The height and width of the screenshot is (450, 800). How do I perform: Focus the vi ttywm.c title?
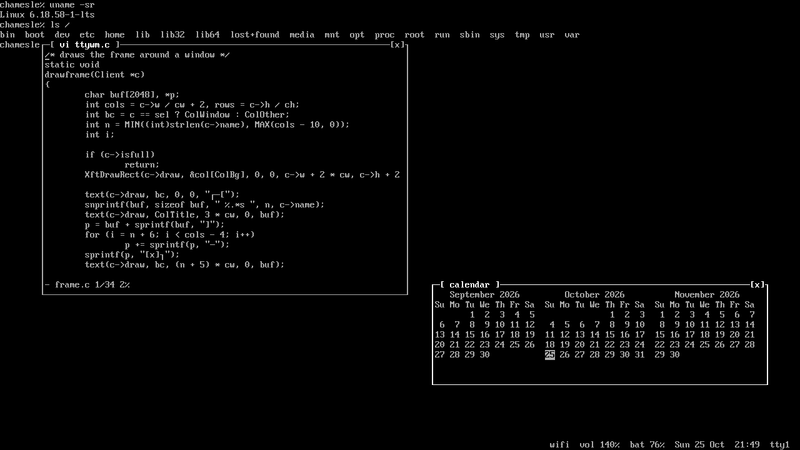click(x=85, y=45)
